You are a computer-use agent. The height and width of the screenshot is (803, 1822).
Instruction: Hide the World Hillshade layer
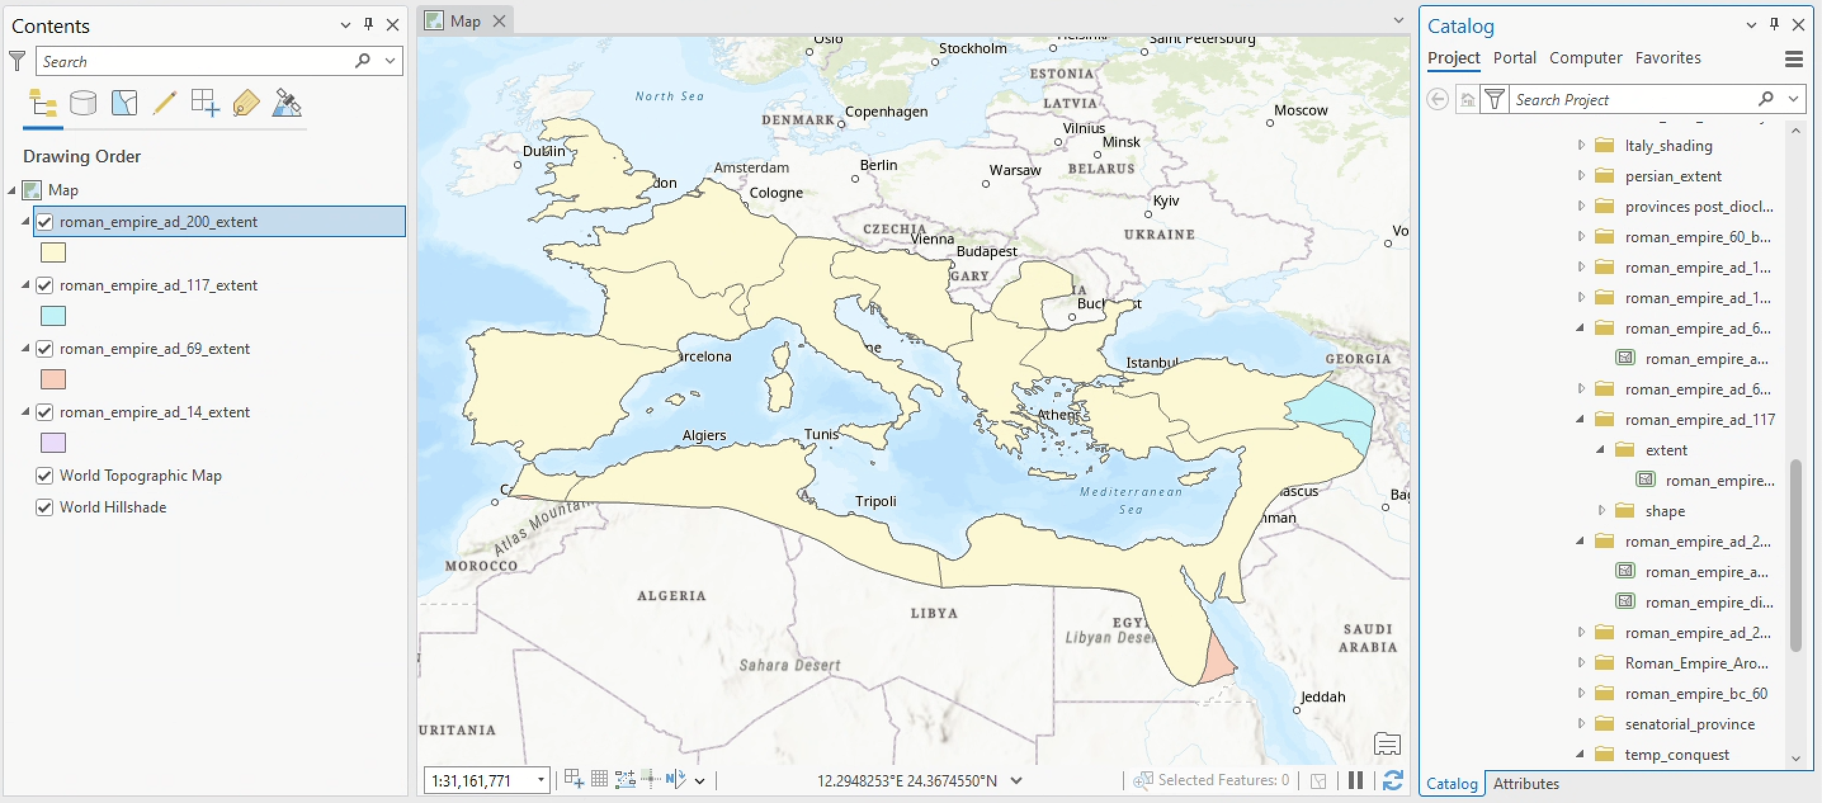(x=44, y=507)
